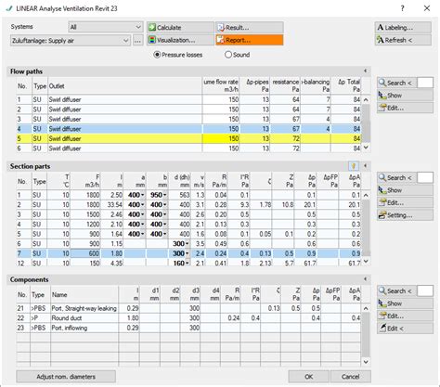The height and width of the screenshot is (387, 440).
Task: Click the Calculate button icon
Action: [x=152, y=28]
